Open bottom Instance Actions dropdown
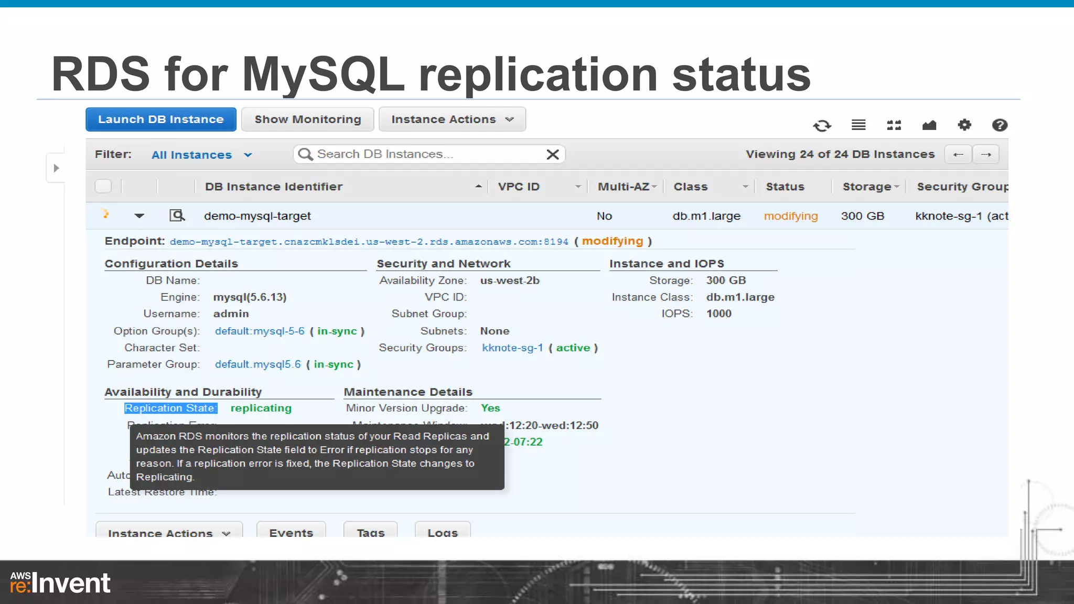Screen dimensions: 1074x604 [169, 530]
